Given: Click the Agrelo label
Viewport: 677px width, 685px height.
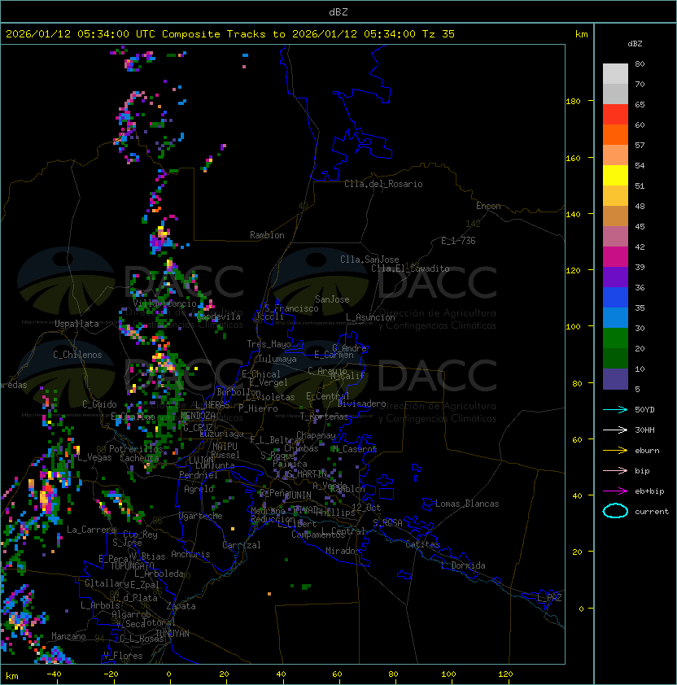Looking at the screenshot, I should coord(199,489).
